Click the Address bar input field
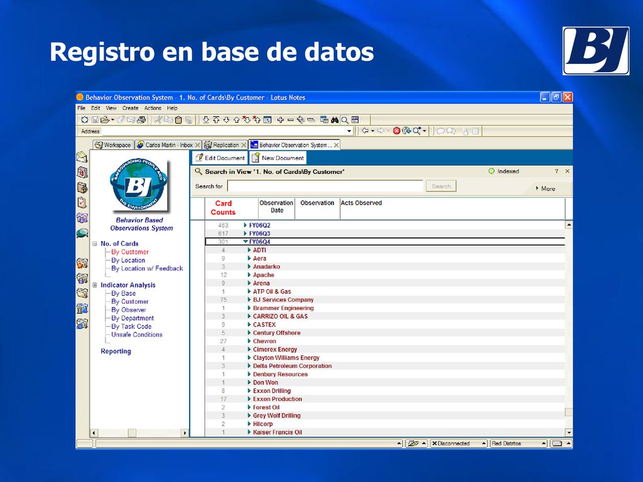The height and width of the screenshot is (482, 643). point(224,131)
